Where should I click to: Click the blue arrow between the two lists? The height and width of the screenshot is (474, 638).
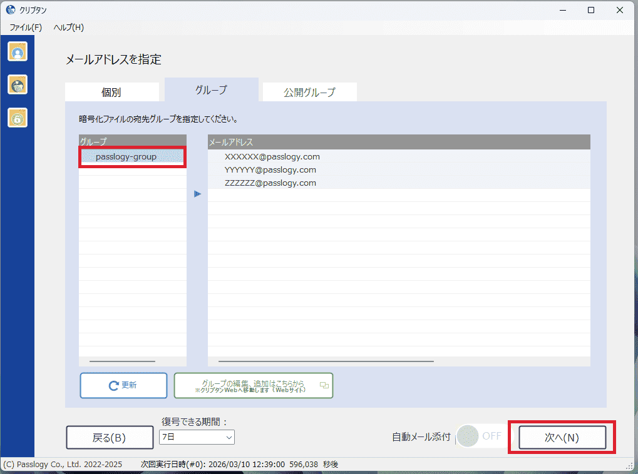click(x=197, y=194)
